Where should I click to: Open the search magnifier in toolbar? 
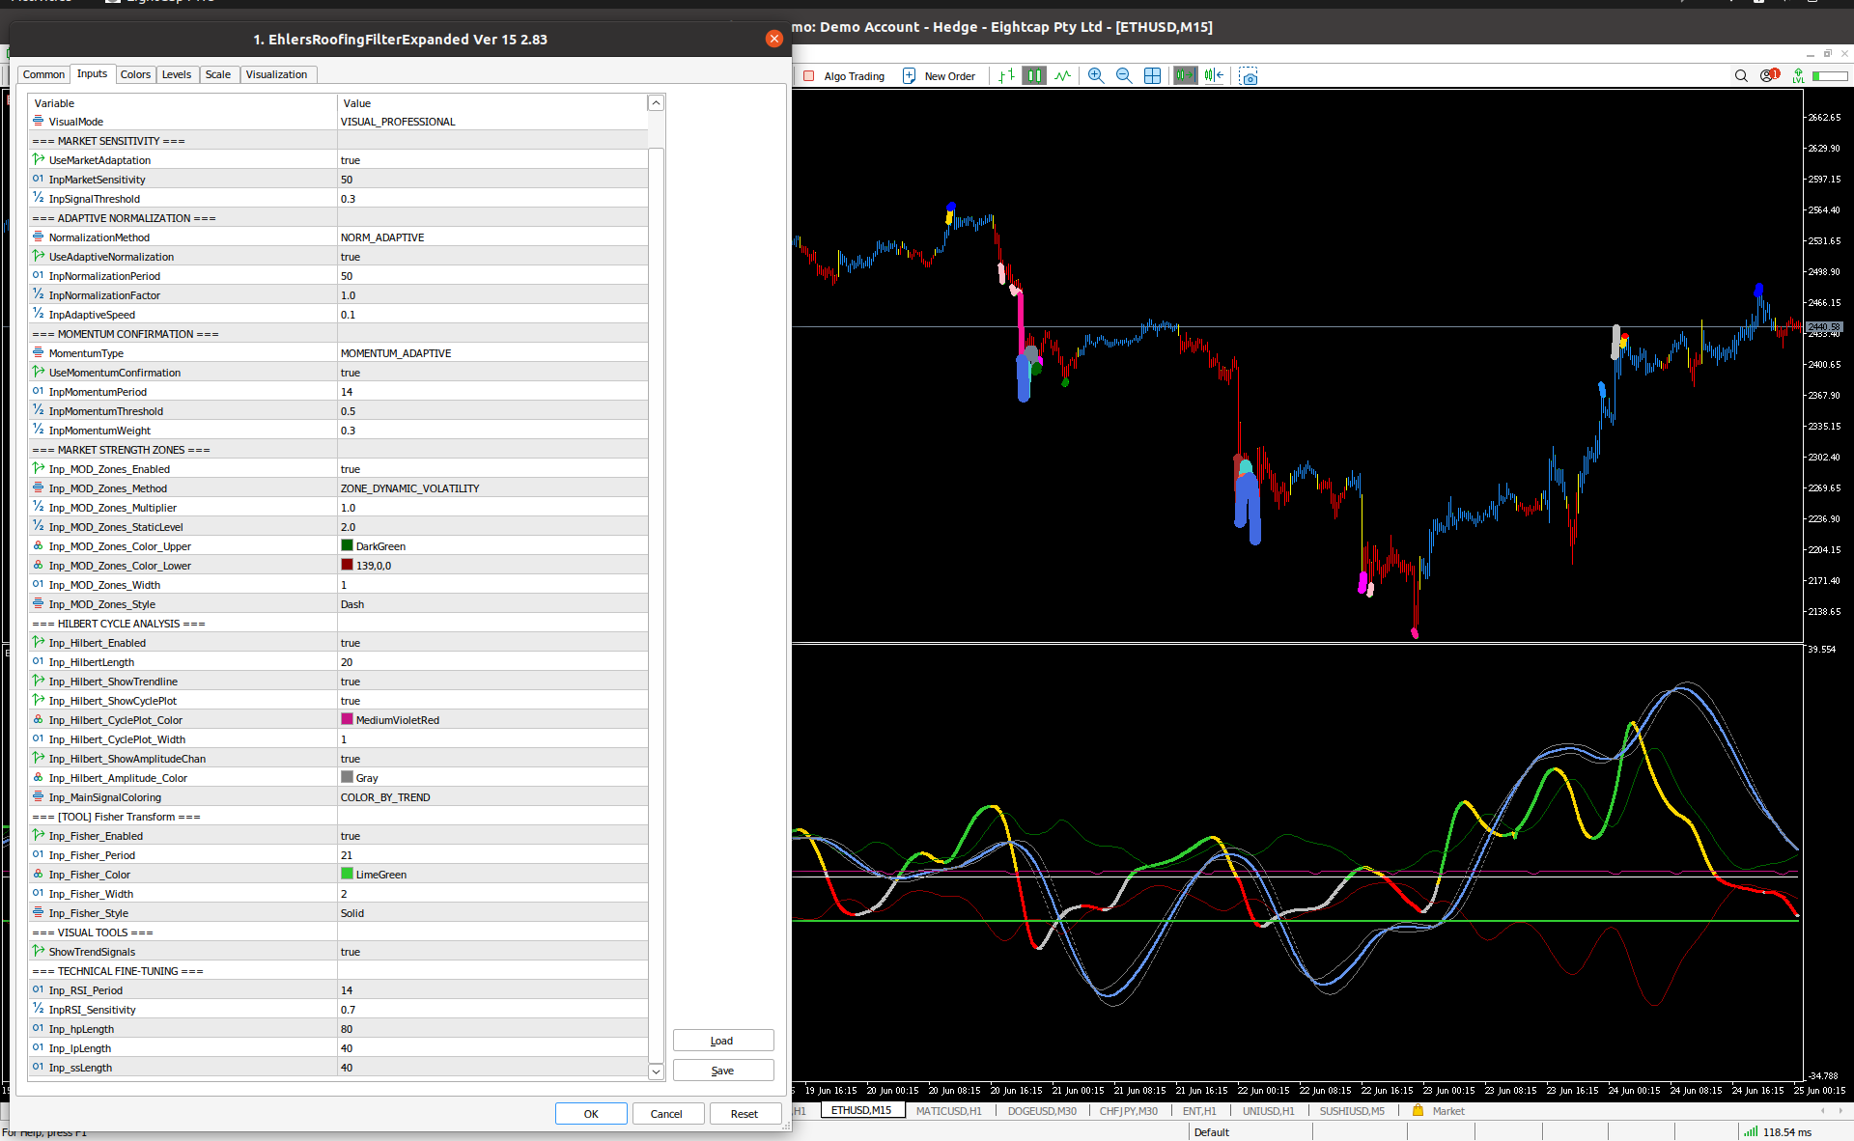[1741, 75]
